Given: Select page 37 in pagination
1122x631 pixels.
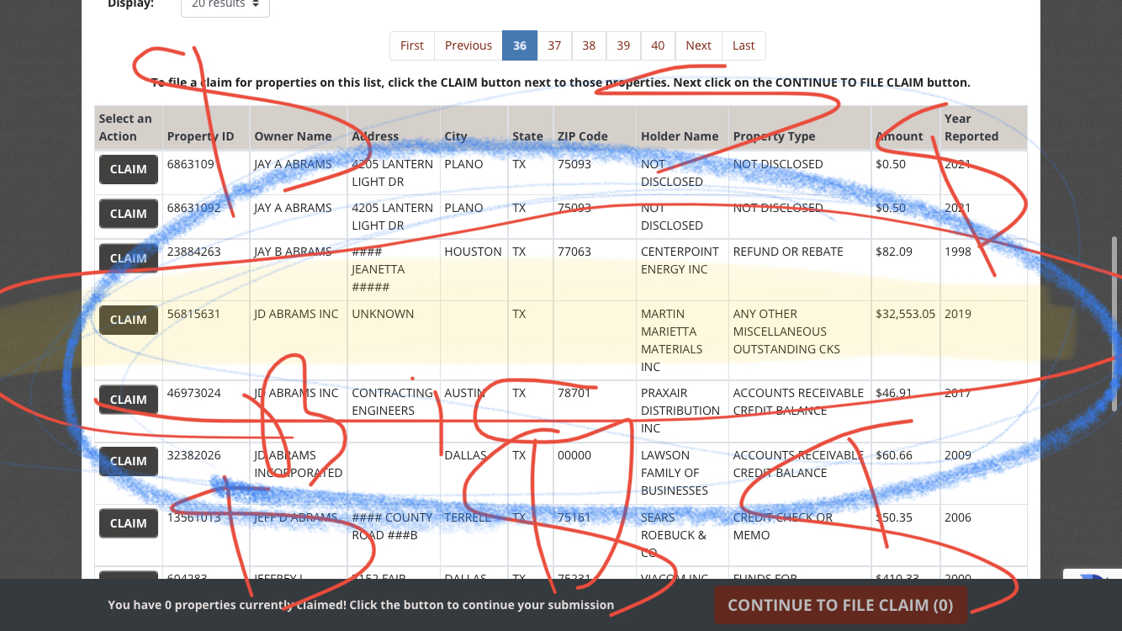Looking at the screenshot, I should pos(554,45).
